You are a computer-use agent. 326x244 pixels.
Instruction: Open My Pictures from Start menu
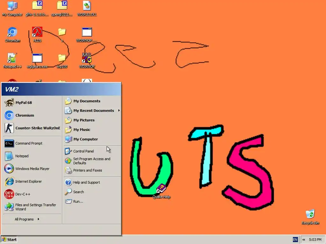(x=92, y=120)
